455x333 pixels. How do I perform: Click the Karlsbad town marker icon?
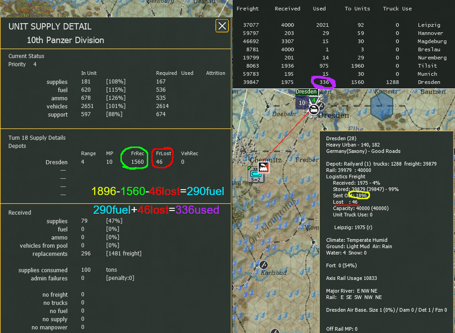pos(264,264)
